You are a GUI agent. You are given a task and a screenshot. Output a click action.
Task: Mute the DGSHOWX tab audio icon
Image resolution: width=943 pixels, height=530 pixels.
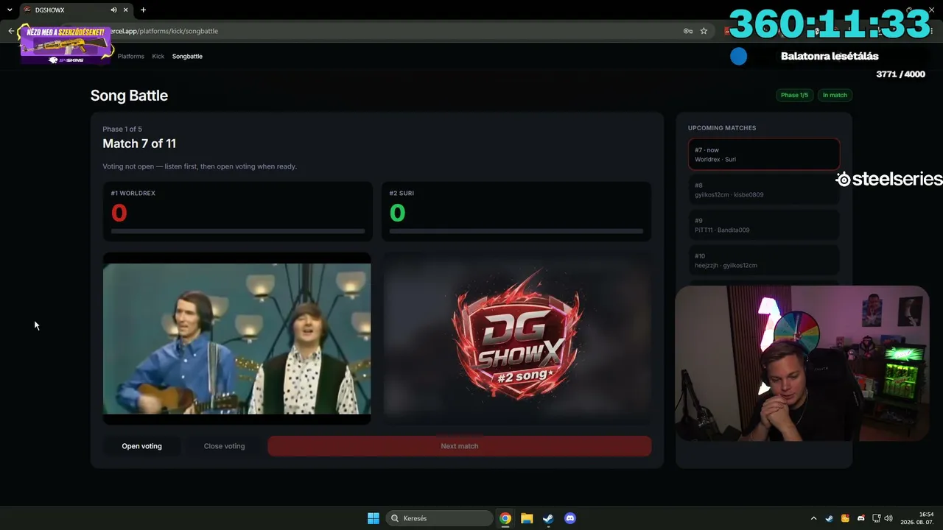pos(113,10)
